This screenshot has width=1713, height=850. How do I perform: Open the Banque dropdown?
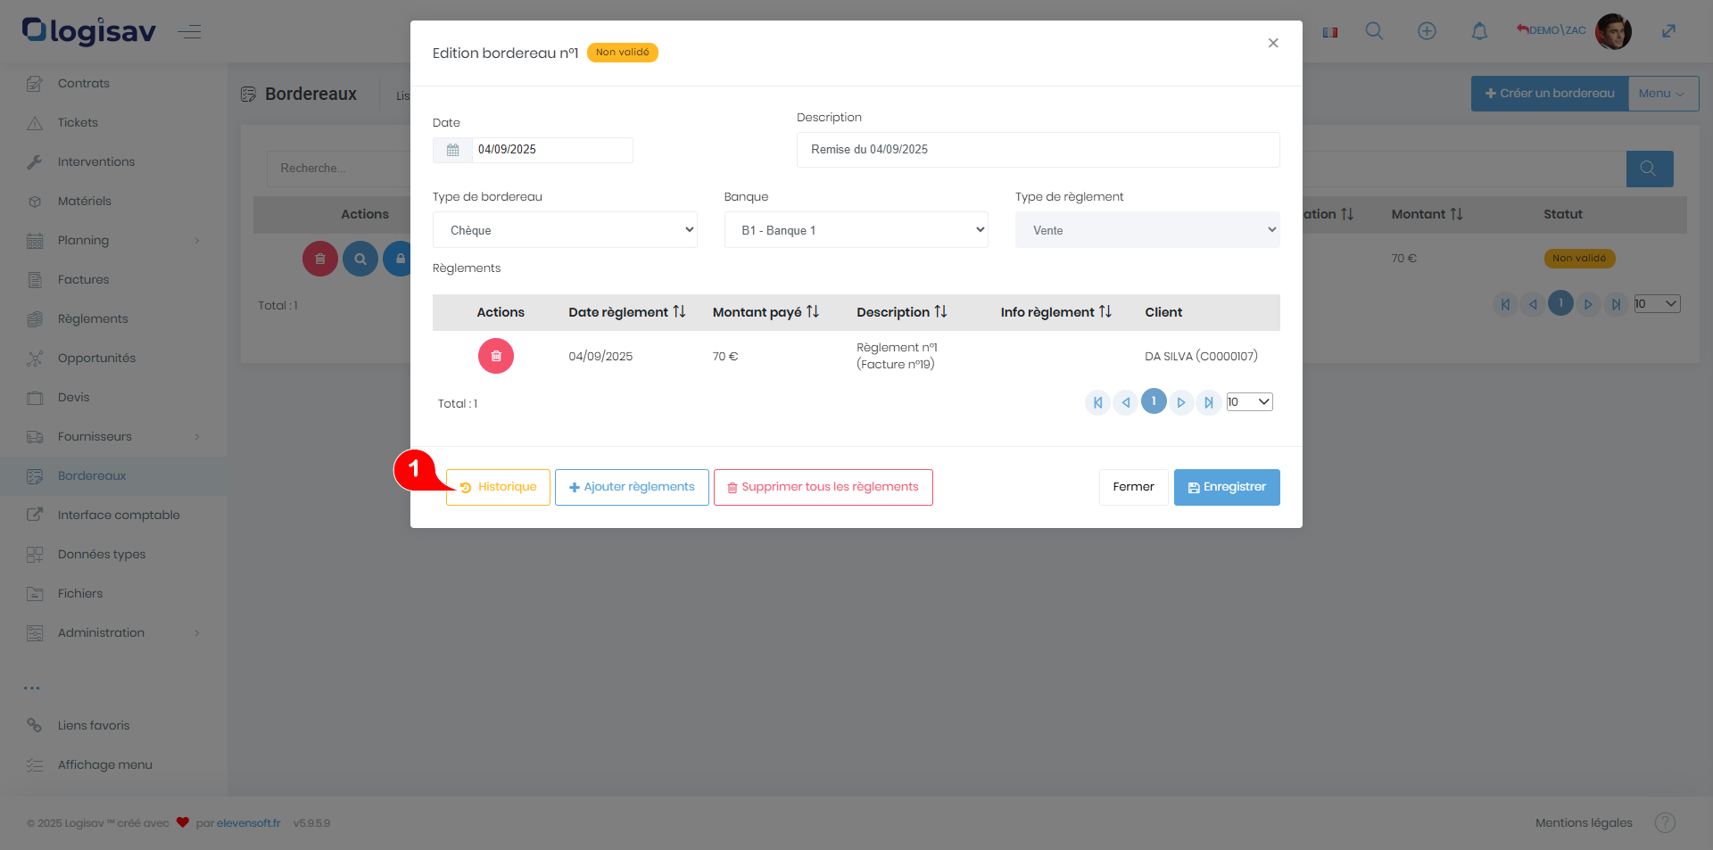856,230
